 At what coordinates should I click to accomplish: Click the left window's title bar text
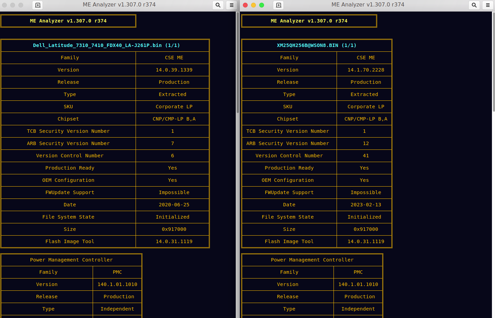tap(119, 5)
